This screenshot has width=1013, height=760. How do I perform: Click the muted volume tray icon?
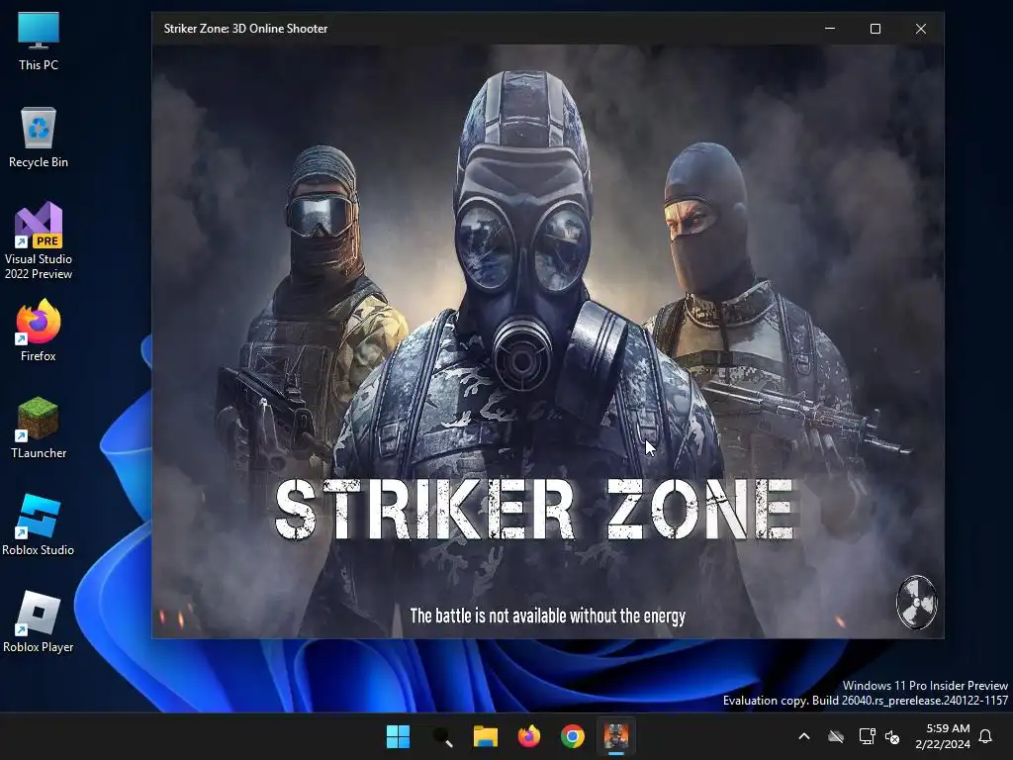(x=892, y=736)
